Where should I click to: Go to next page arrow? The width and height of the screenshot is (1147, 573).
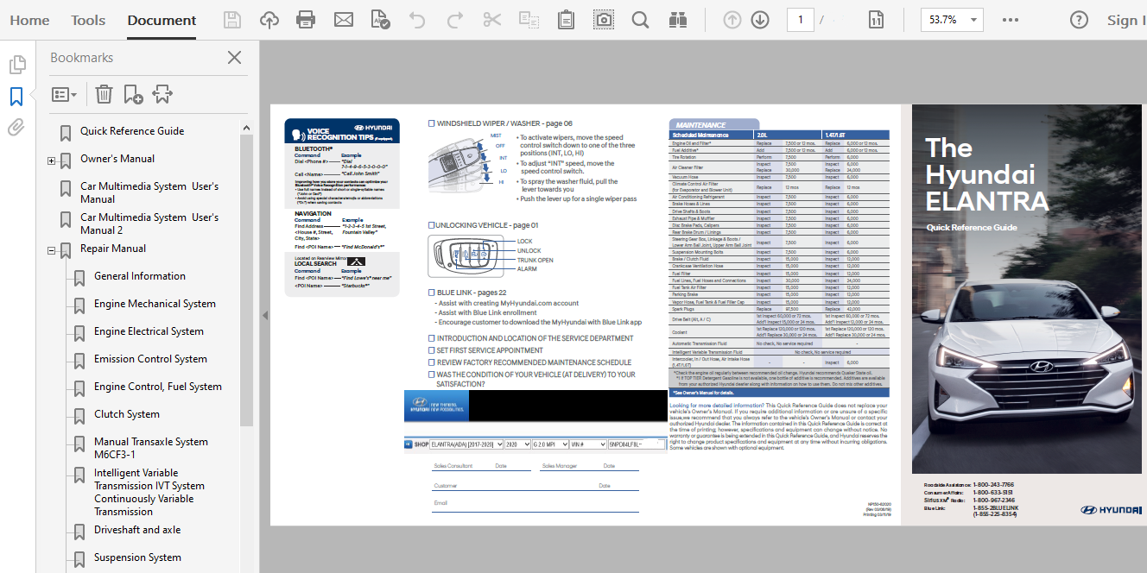point(760,20)
